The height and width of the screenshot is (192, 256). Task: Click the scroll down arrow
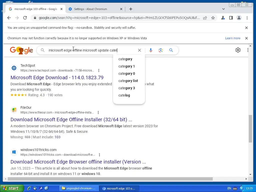coord(250,174)
